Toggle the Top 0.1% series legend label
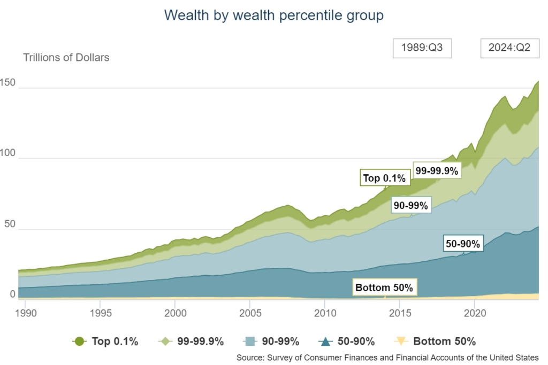This screenshot has height=365, width=548. [115, 341]
